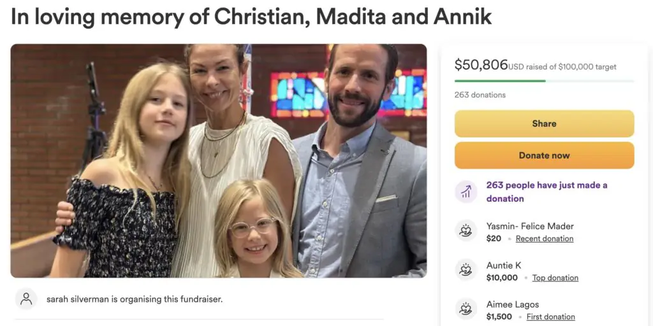Click the "263 people have just made a donation" notice
This screenshot has width=653, height=326.
(x=547, y=192)
